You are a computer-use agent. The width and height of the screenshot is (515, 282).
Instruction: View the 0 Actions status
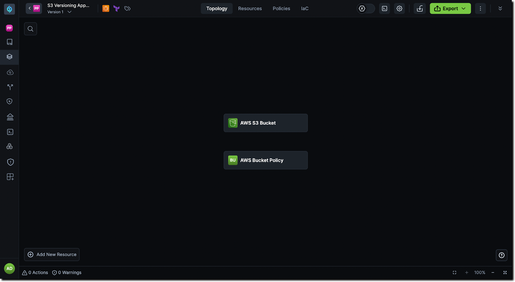click(x=35, y=273)
